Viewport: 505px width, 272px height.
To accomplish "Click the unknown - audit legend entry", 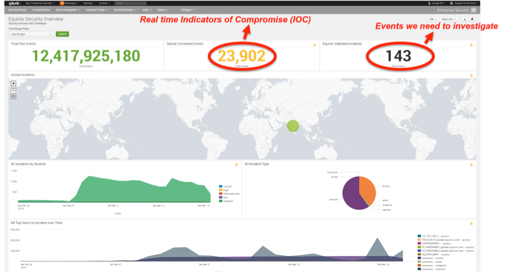I will pos(430,262).
